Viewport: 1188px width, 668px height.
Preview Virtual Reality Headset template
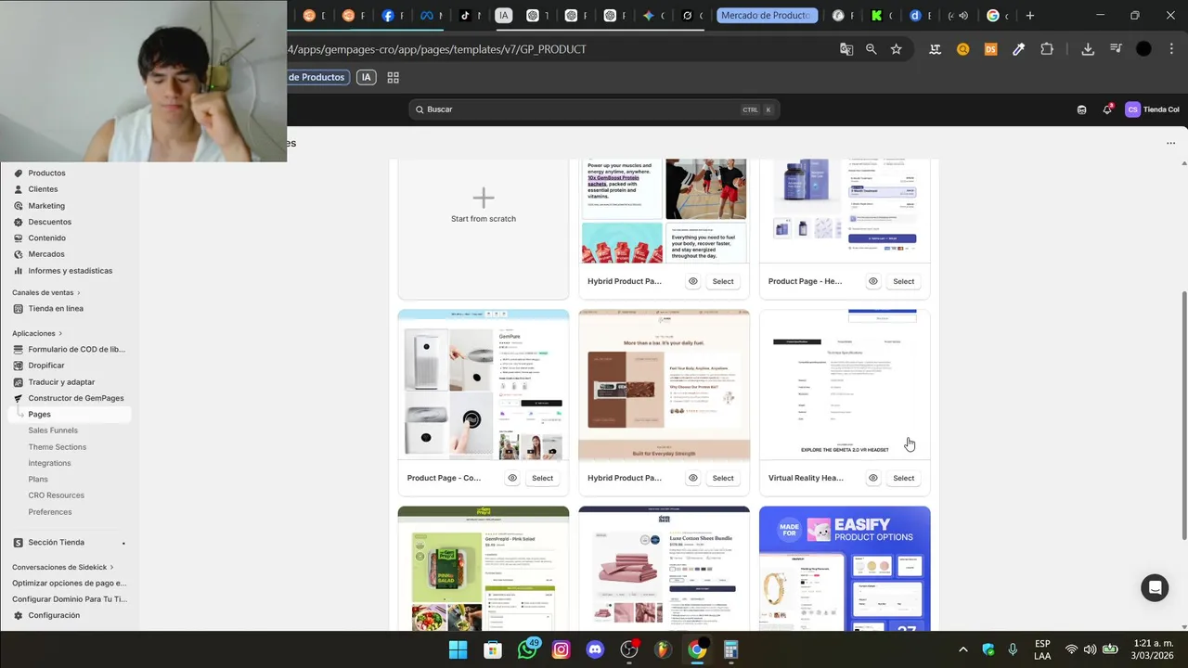(873, 478)
